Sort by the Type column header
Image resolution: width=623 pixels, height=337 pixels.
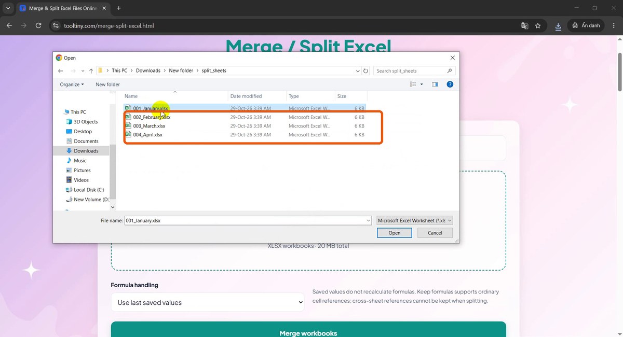(310, 96)
